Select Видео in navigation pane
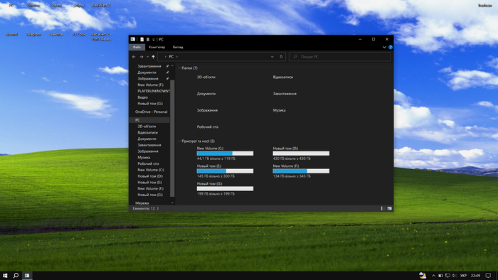 click(x=142, y=97)
